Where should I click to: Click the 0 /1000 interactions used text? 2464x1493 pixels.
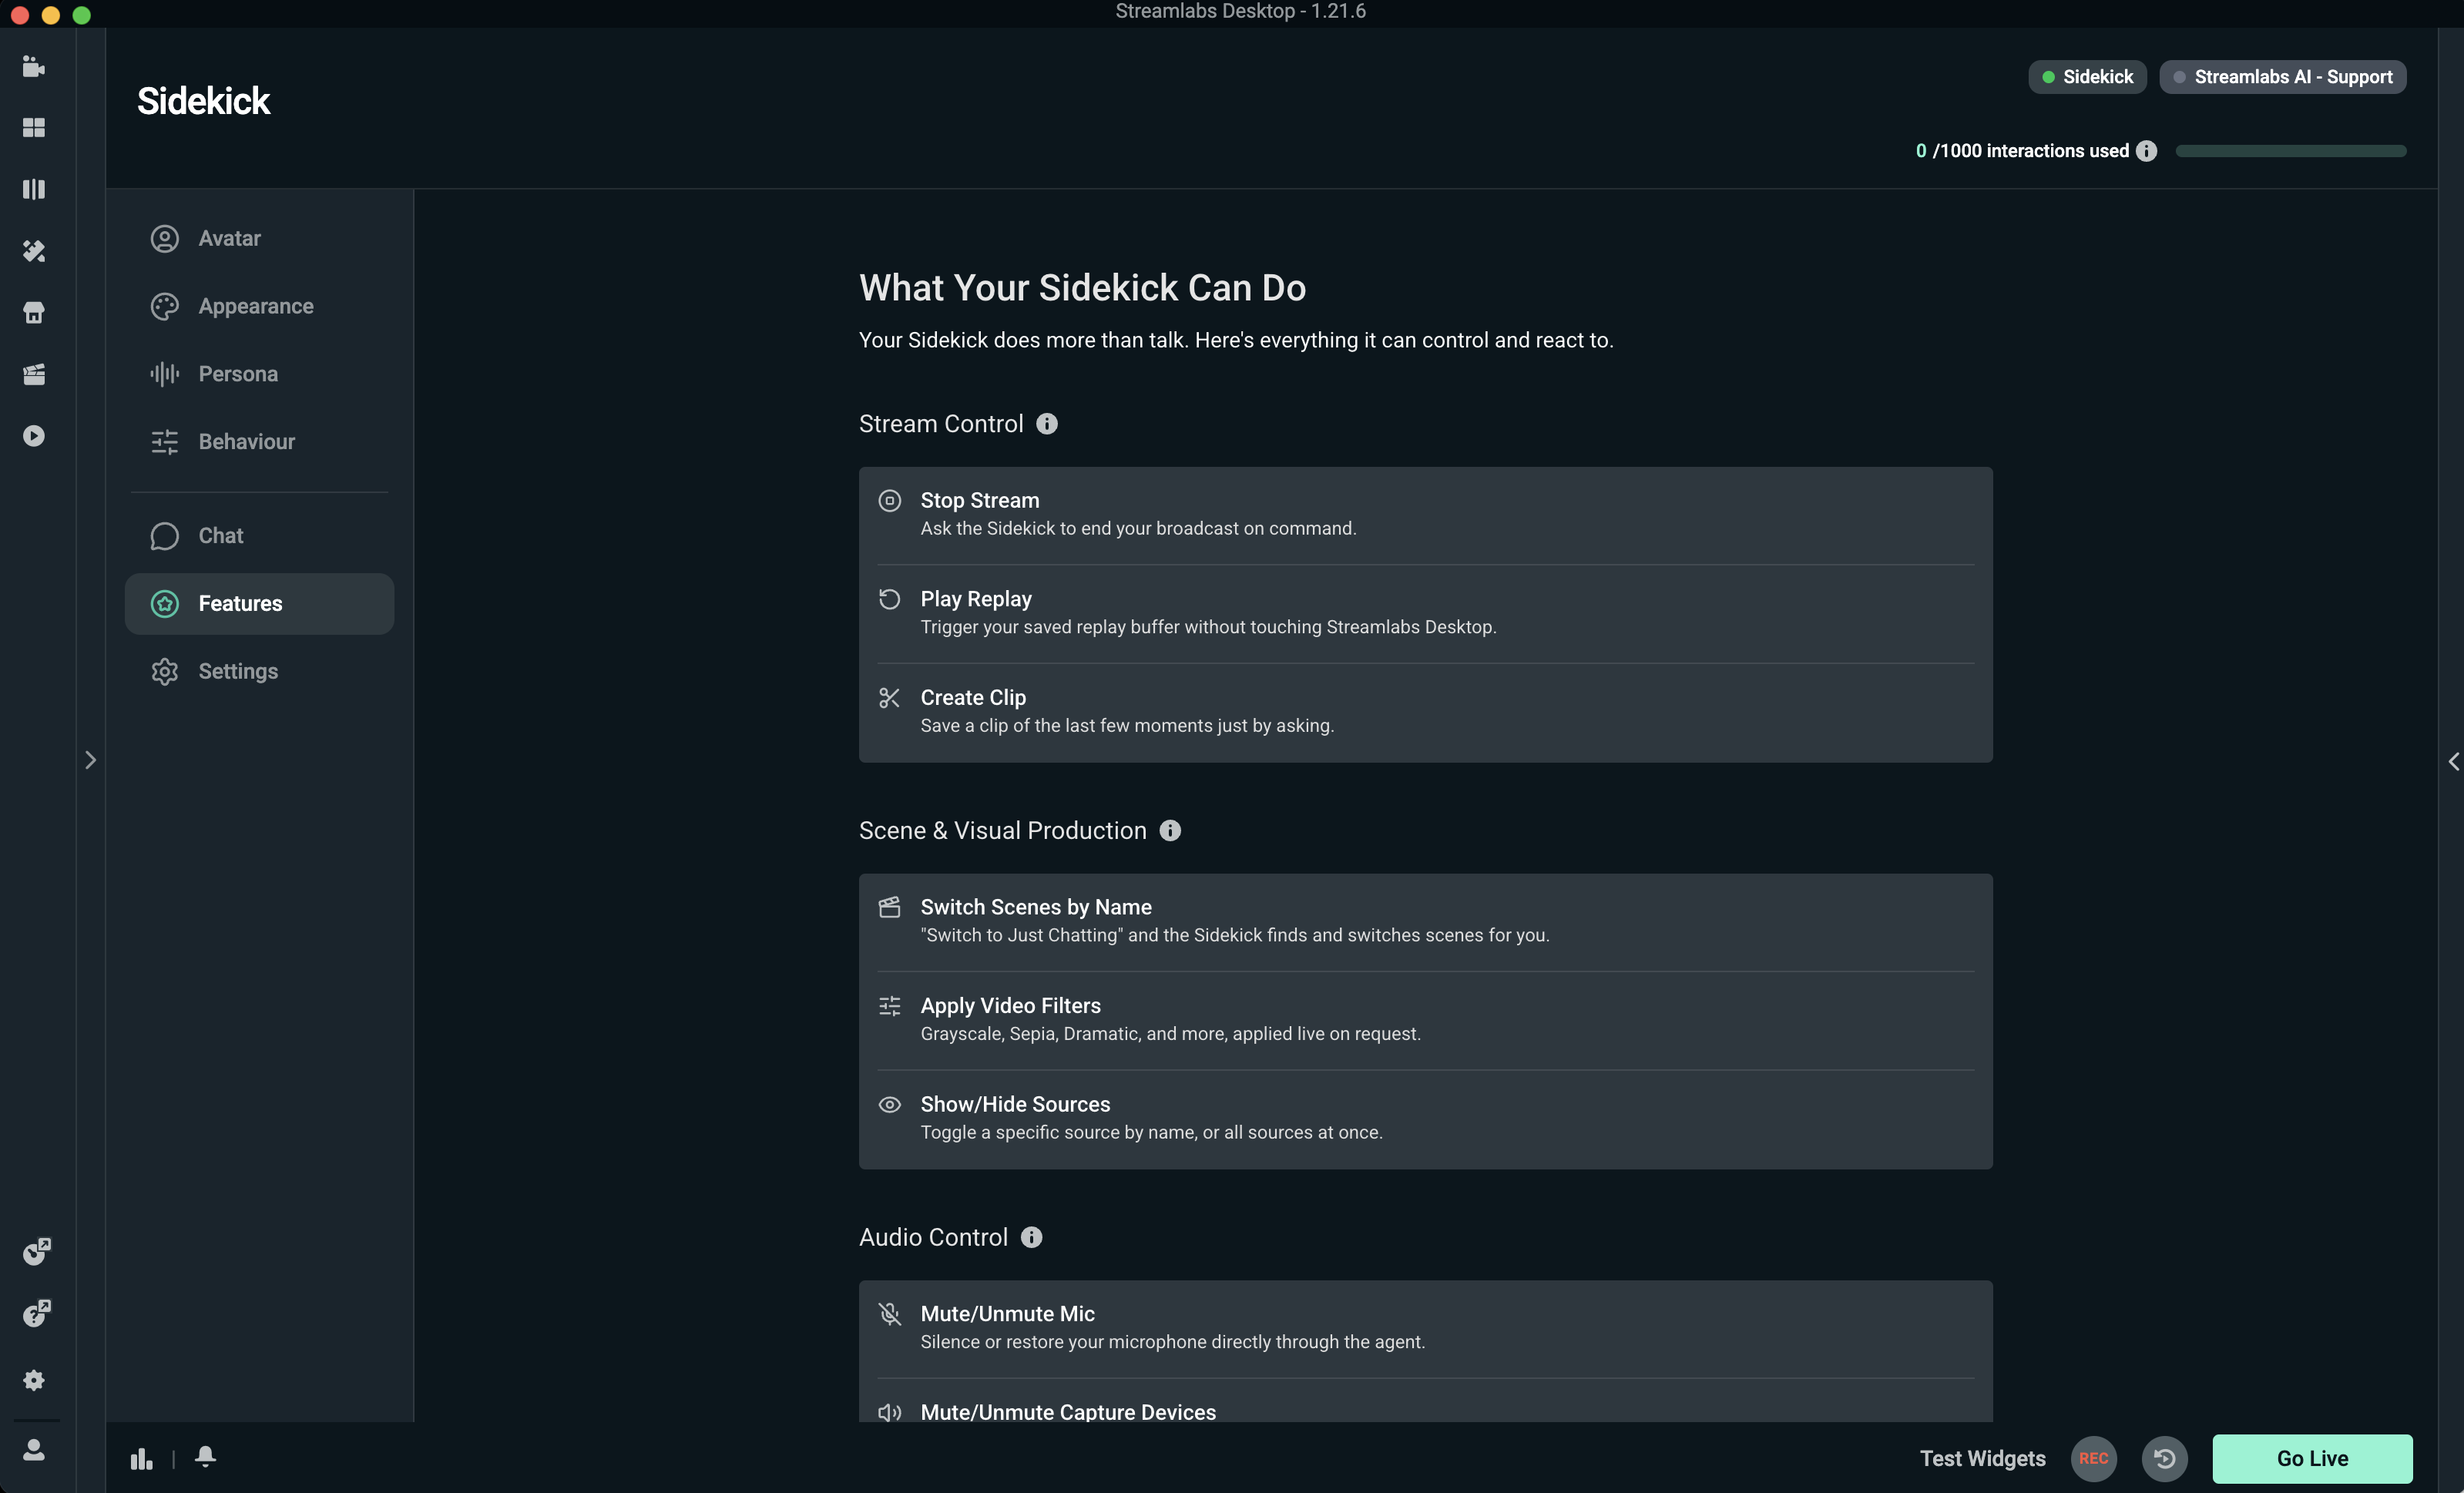point(2022,151)
